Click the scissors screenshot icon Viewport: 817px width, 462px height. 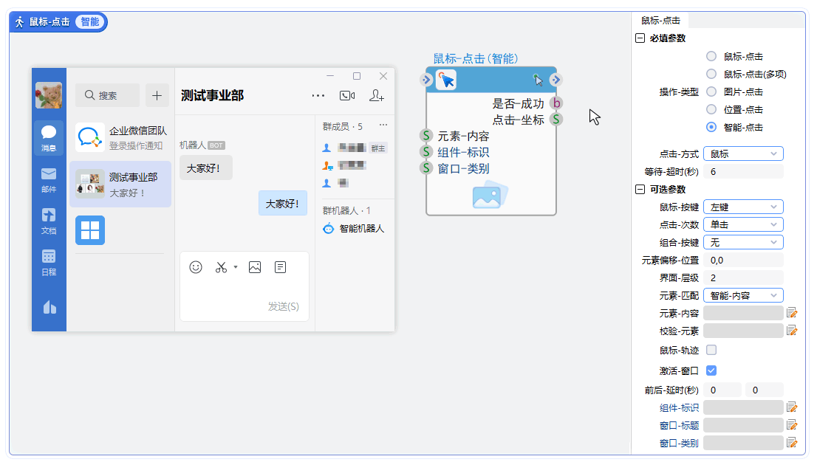pyautogui.click(x=221, y=267)
